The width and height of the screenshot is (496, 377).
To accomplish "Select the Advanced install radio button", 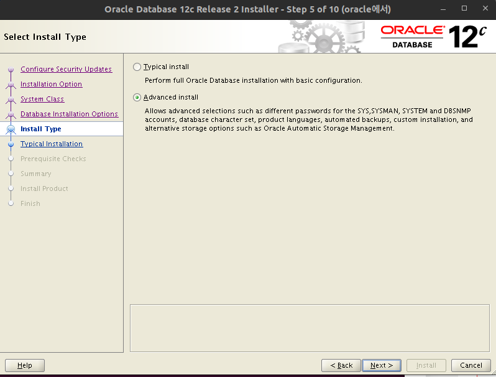I will click(137, 98).
